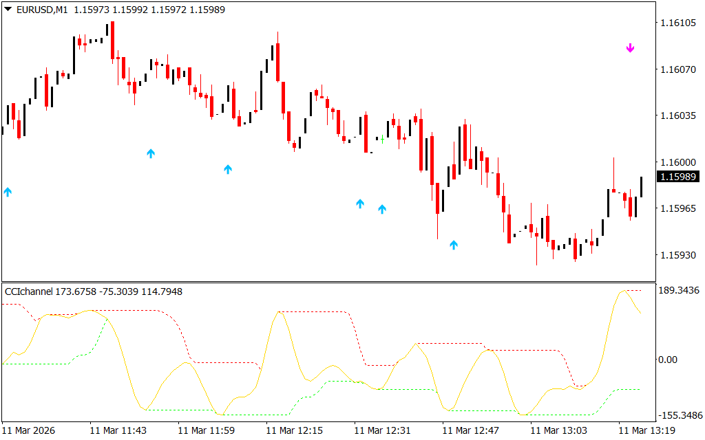Click the leftmost blue up arrow signal
The image size is (705, 440).
[x=8, y=192]
